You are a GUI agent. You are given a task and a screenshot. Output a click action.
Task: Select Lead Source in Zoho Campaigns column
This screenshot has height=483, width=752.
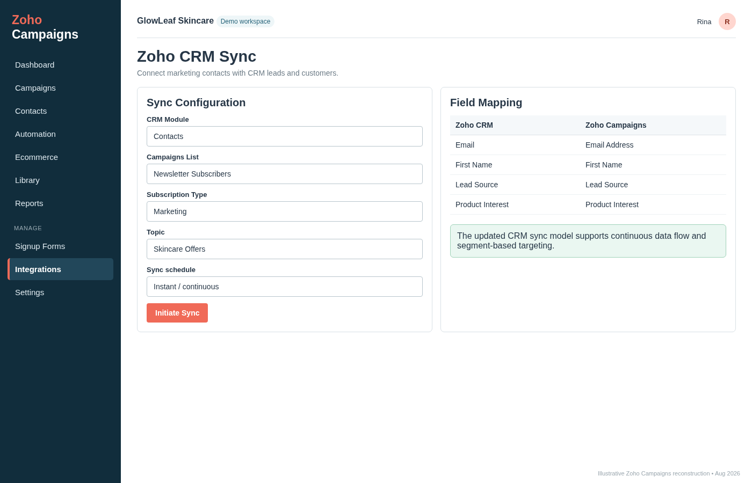(653, 185)
